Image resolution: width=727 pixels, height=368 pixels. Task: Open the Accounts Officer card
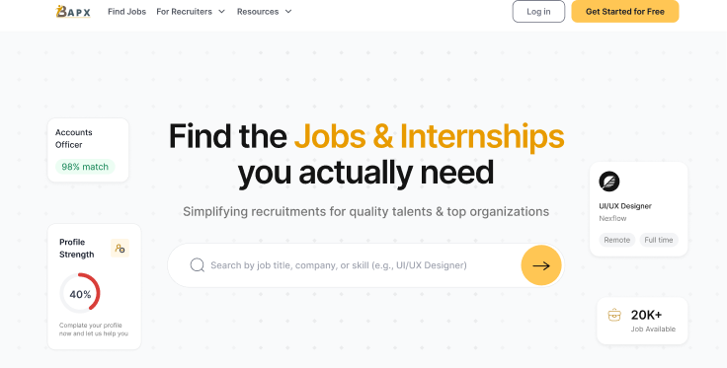(88, 150)
